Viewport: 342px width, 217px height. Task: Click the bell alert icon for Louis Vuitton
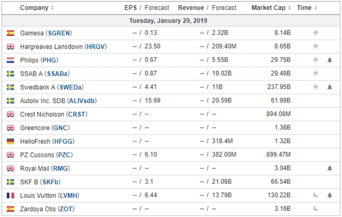coord(330,195)
